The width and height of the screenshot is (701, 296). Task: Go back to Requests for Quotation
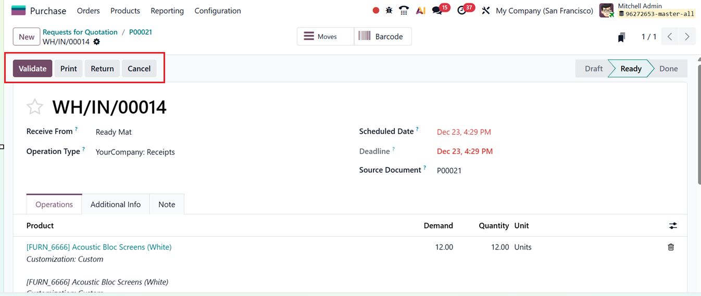coord(80,32)
